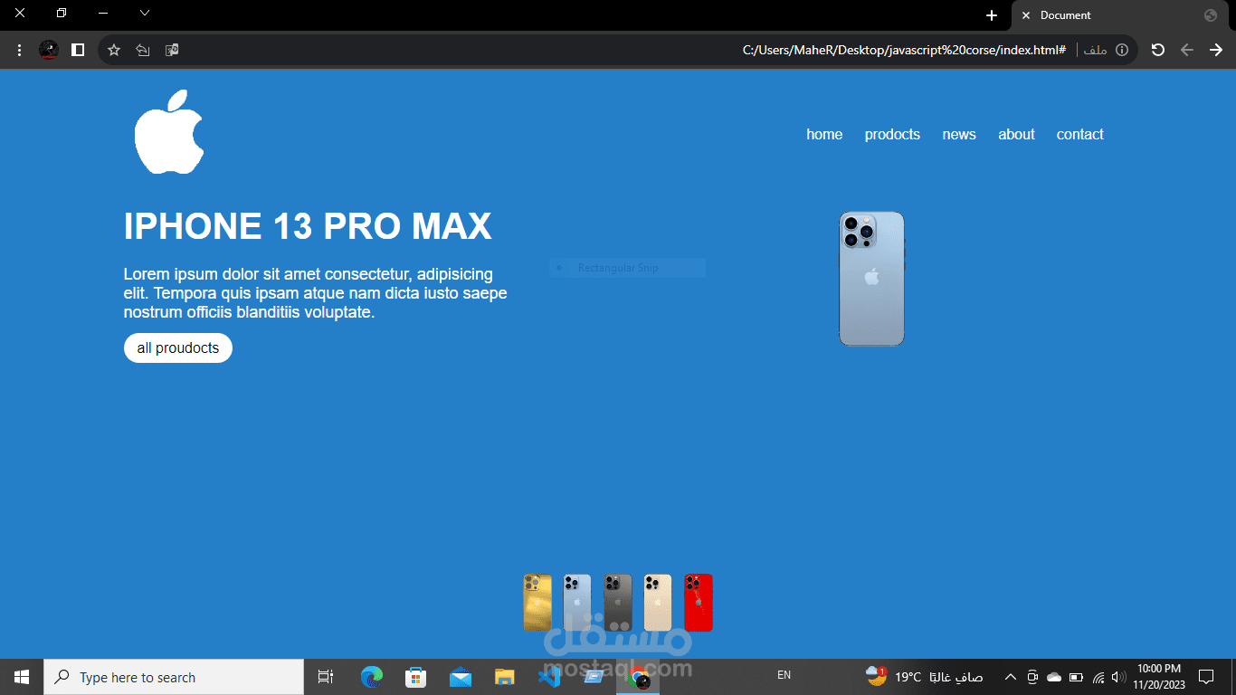View site information icon next to ملف
This screenshot has width=1236, height=695.
(1122, 50)
